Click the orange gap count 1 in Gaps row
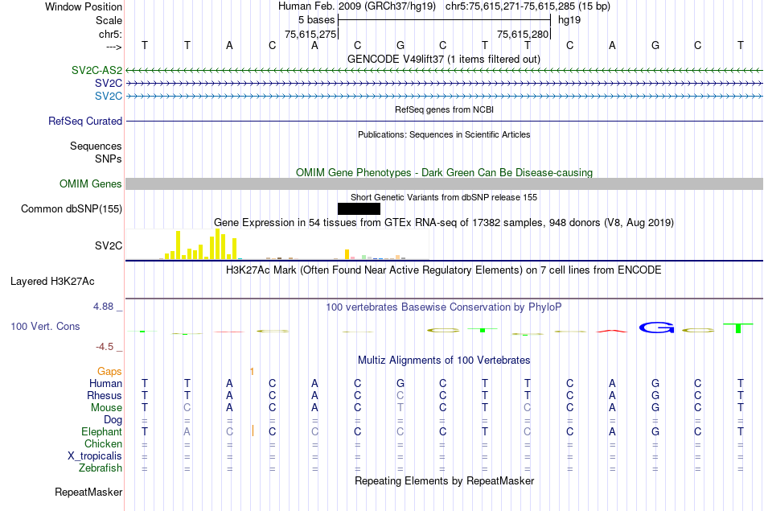 click(252, 372)
